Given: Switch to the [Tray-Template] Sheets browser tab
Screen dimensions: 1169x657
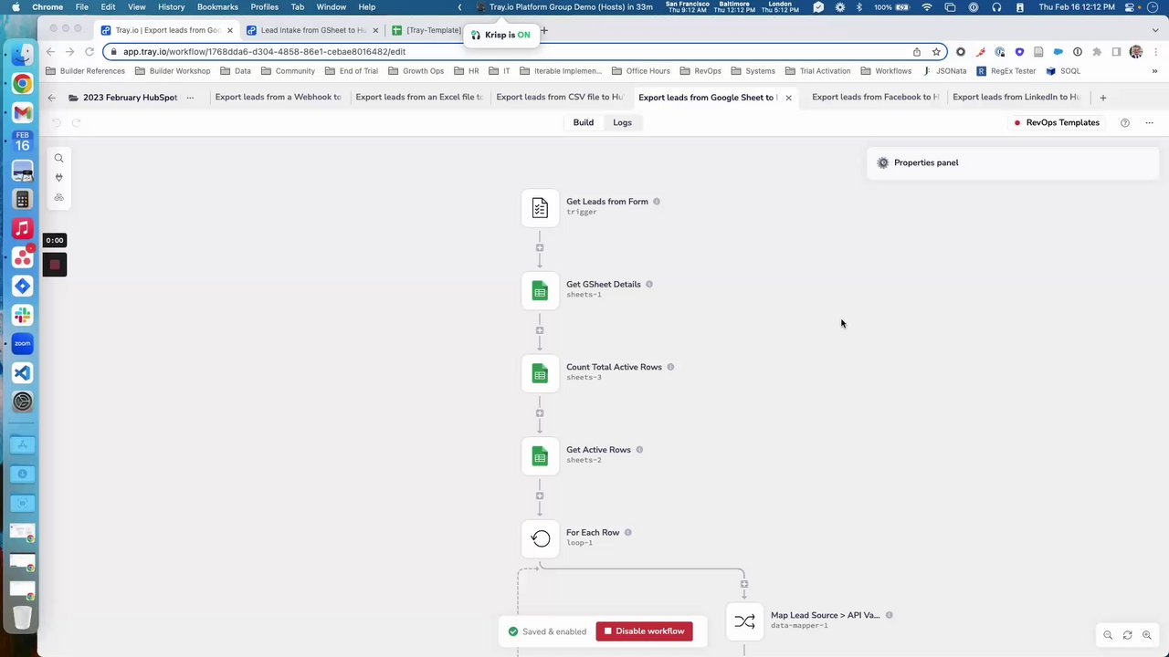Looking at the screenshot, I should [x=427, y=30].
